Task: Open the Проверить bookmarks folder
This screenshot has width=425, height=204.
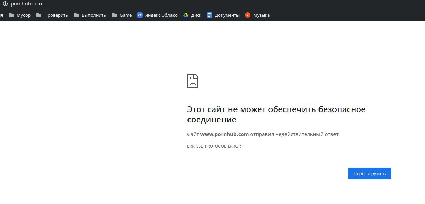Action: tap(52, 15)
